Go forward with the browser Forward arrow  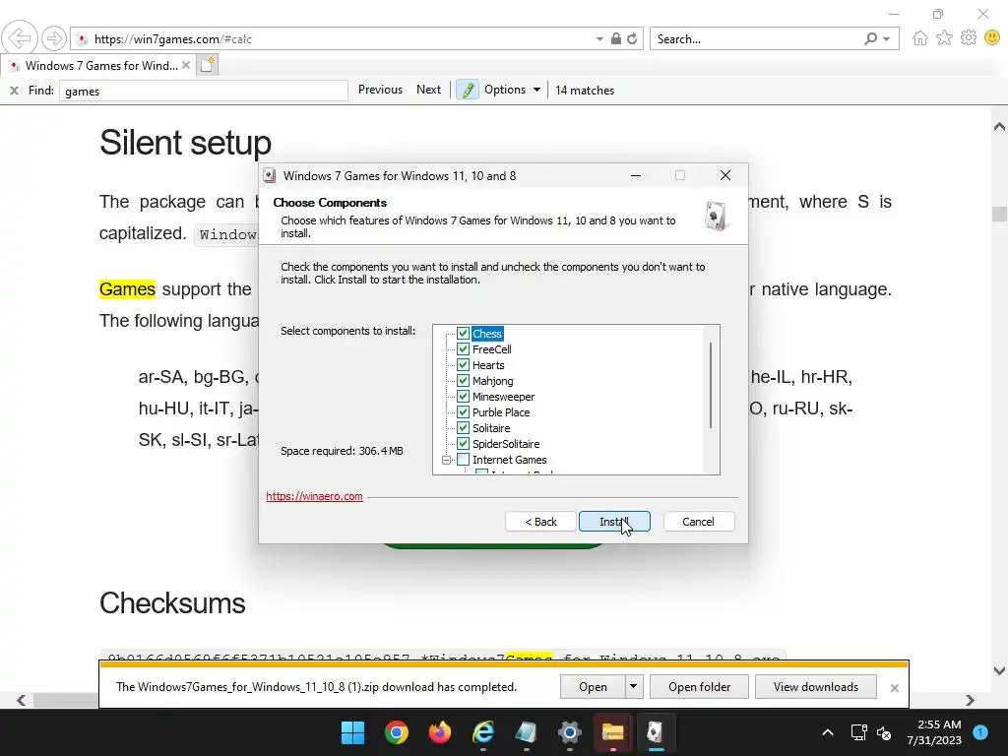54,38
